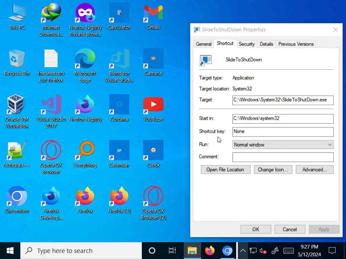This screenshot has width=346, height=259.
Task: Open the Windows Ink pen tray icon
Action: coord(275,251)
